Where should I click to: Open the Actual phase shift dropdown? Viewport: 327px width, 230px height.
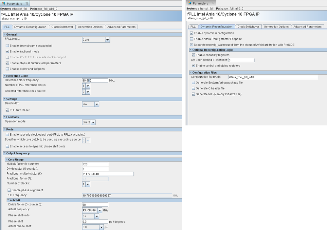[x=101, y=227]
